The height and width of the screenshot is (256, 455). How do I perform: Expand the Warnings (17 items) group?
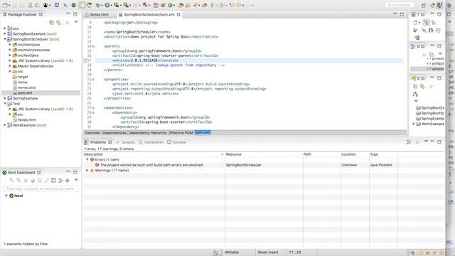pyautogui.click(x=87, y=171)
